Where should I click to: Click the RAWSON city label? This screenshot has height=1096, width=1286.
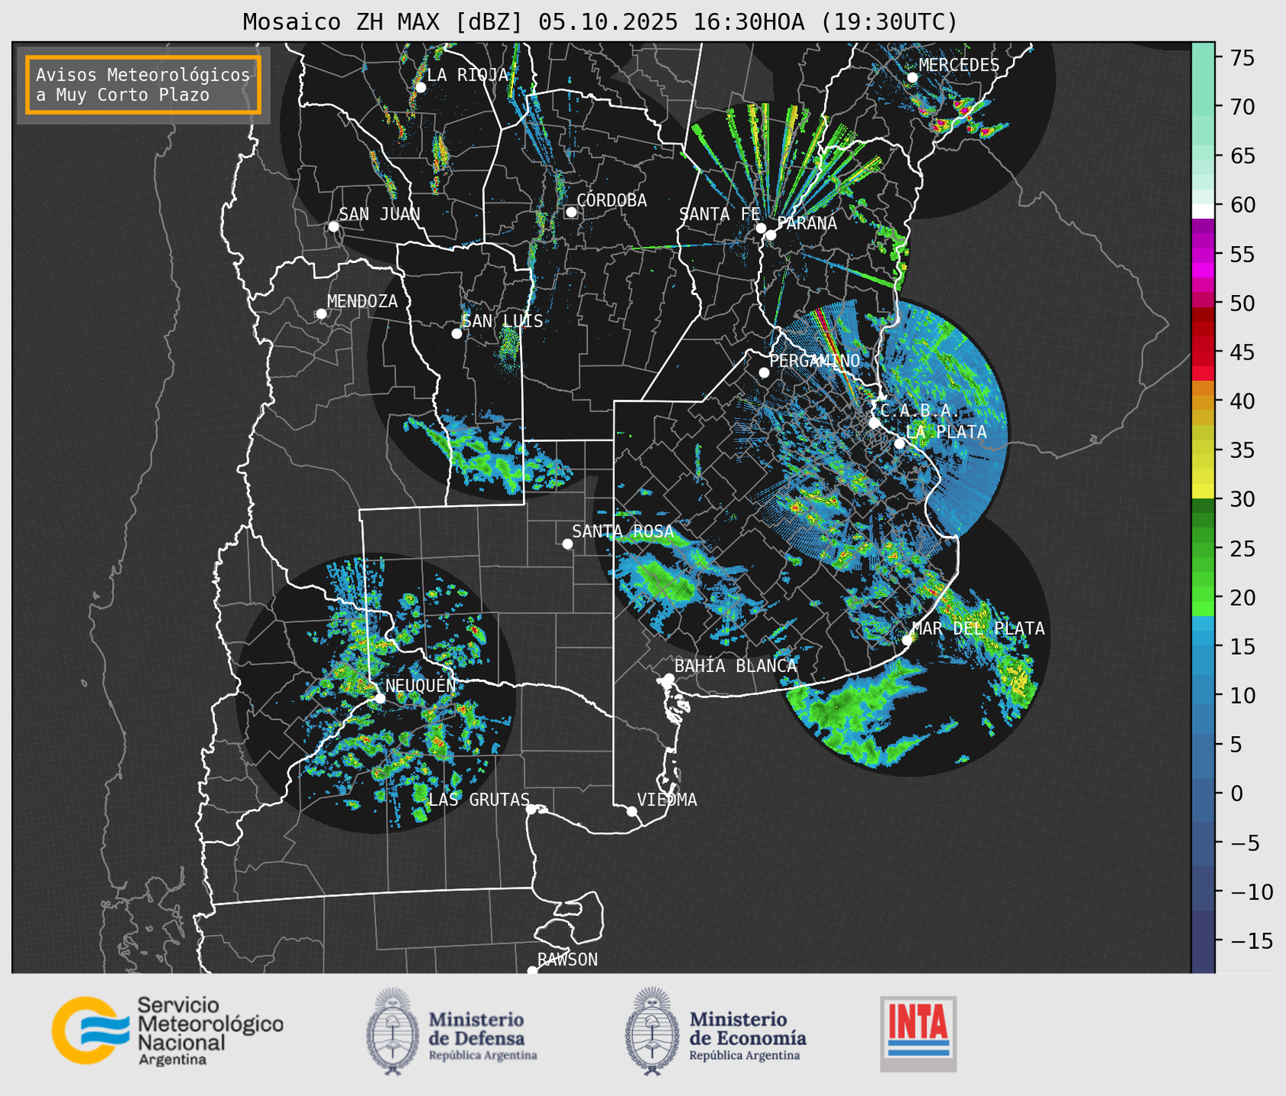point(567,960)
